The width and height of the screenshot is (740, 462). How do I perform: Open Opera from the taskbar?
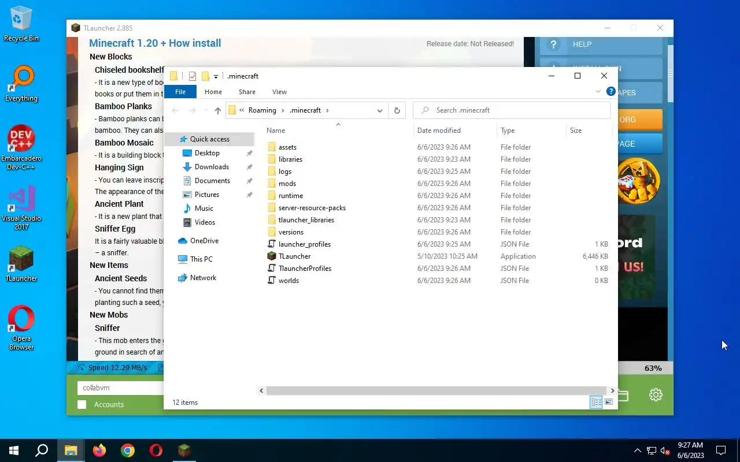pos(156,450)
